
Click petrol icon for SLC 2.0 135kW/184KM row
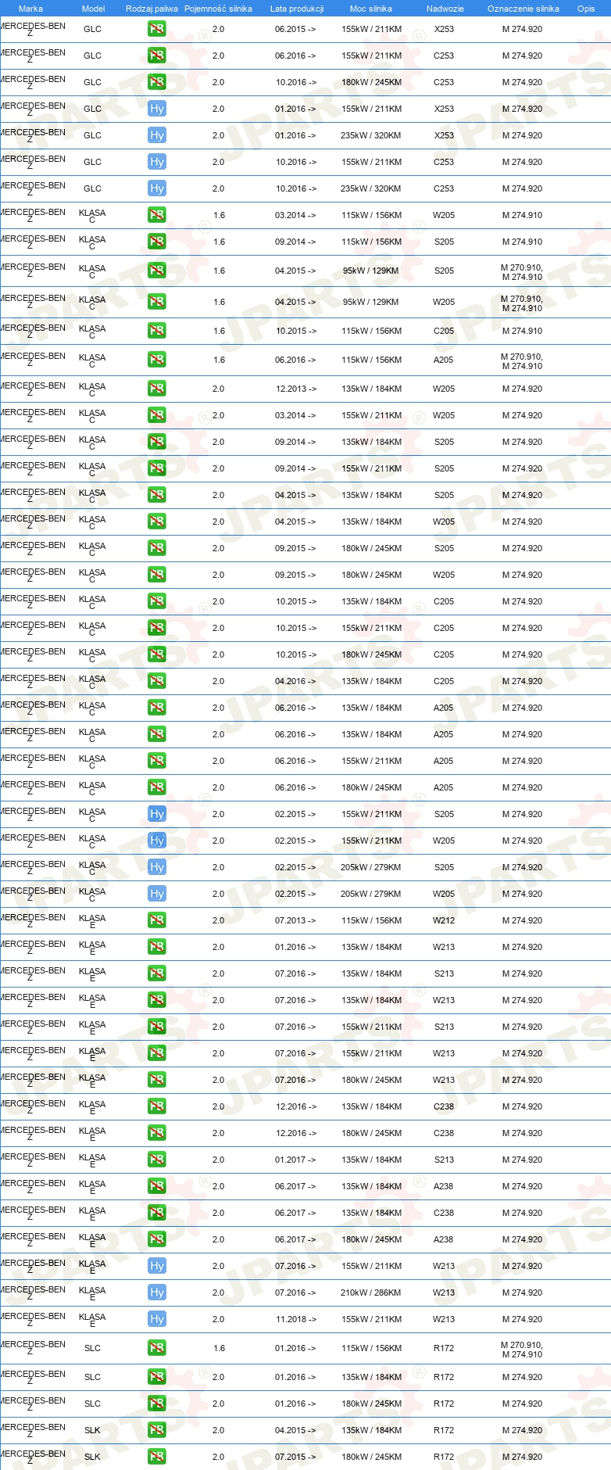[x=156, y=1378]
